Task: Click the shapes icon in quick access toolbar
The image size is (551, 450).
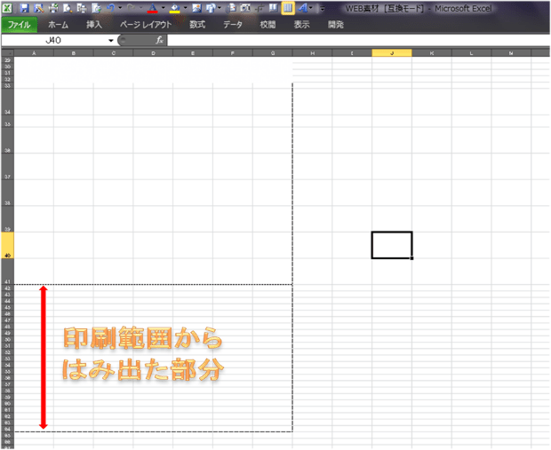Action: (211, 8)
